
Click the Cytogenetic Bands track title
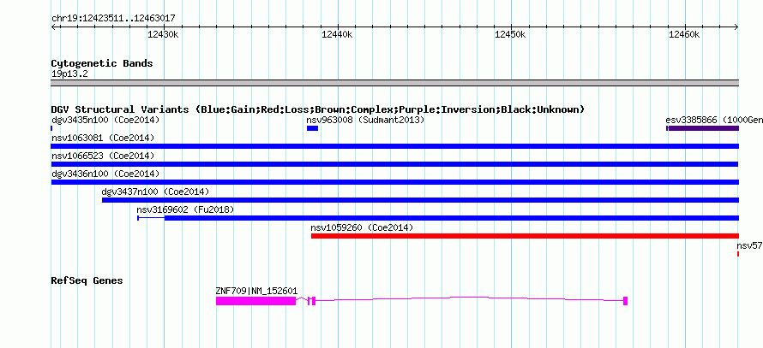click(x=102, y=63)
